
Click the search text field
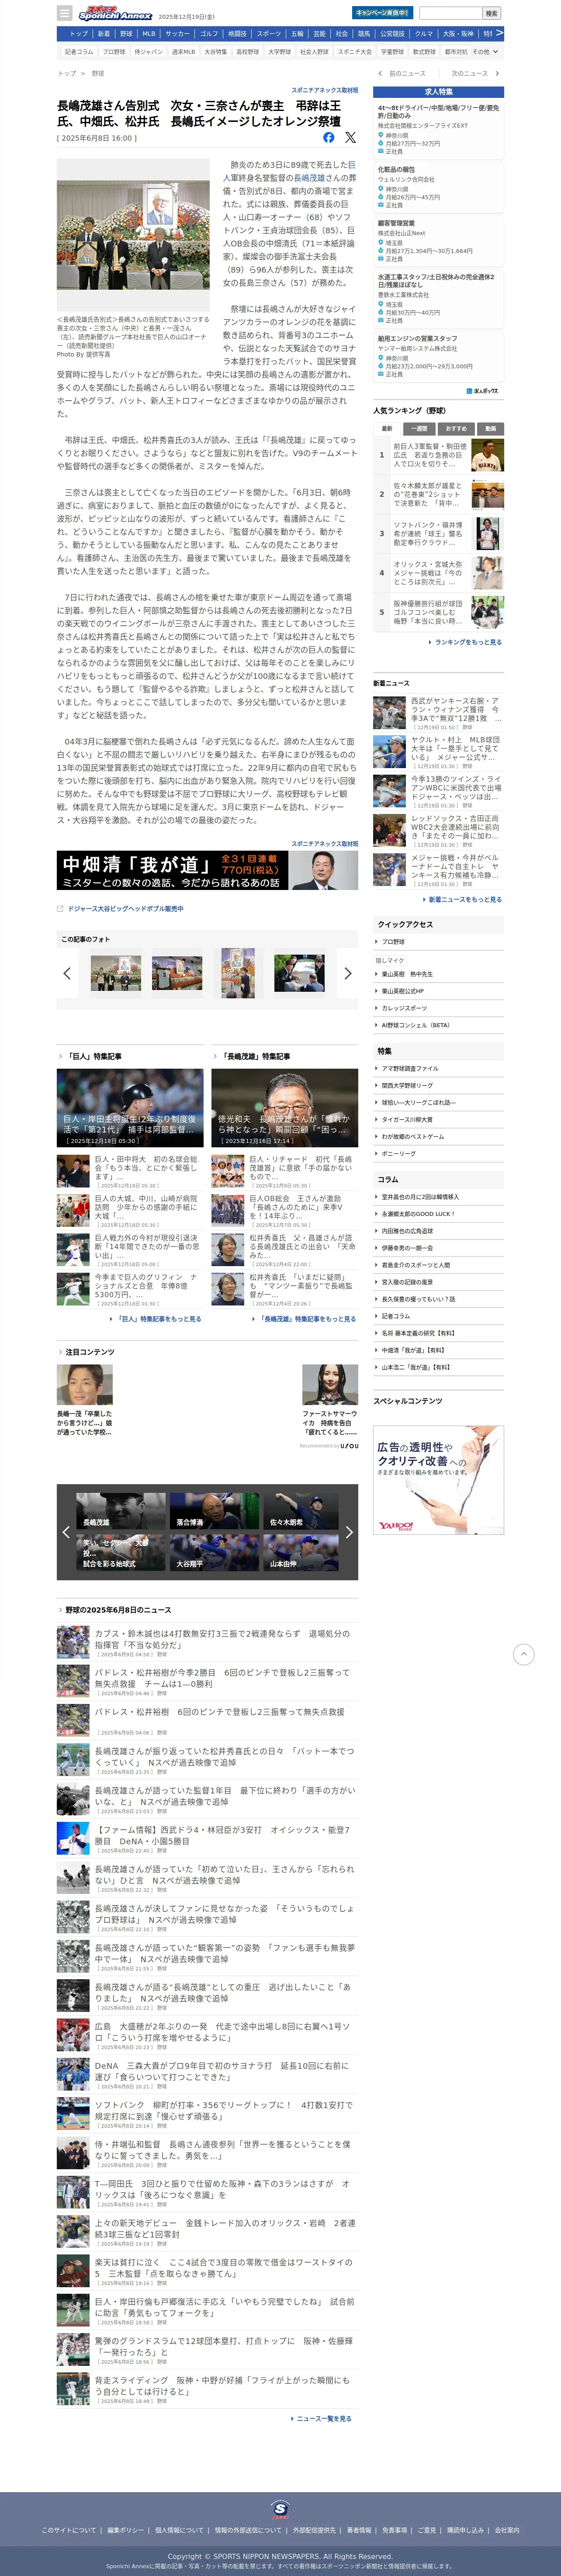pos(450,13)
